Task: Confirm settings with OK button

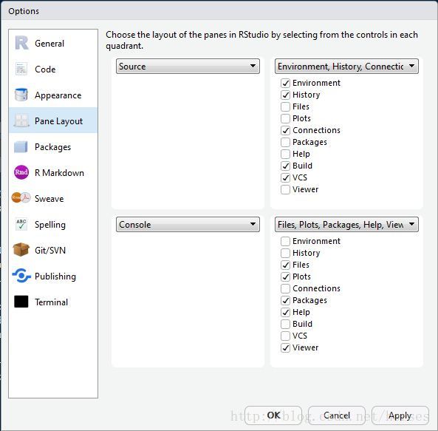Action: click(273, 415)
